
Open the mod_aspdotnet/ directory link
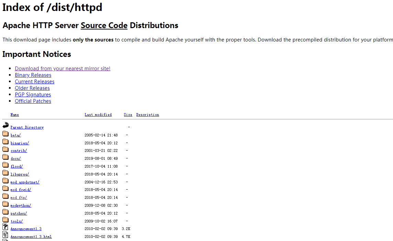coord(25,182)
